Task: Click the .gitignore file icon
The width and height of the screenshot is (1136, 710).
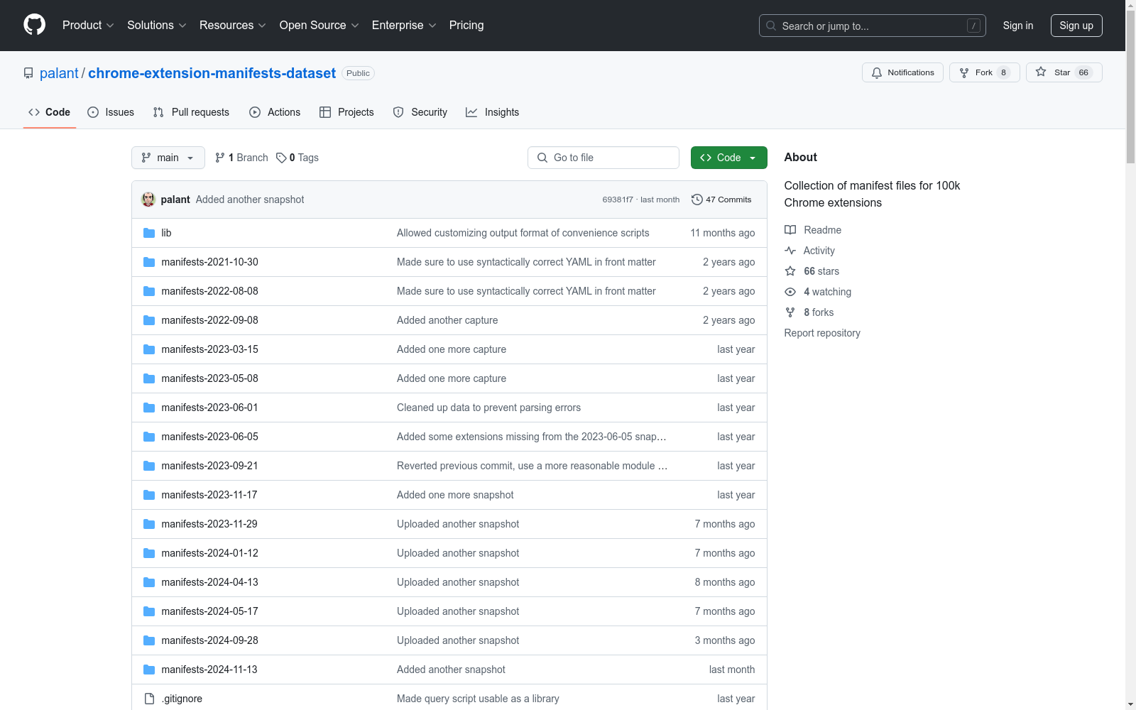Action: point(149,699)
